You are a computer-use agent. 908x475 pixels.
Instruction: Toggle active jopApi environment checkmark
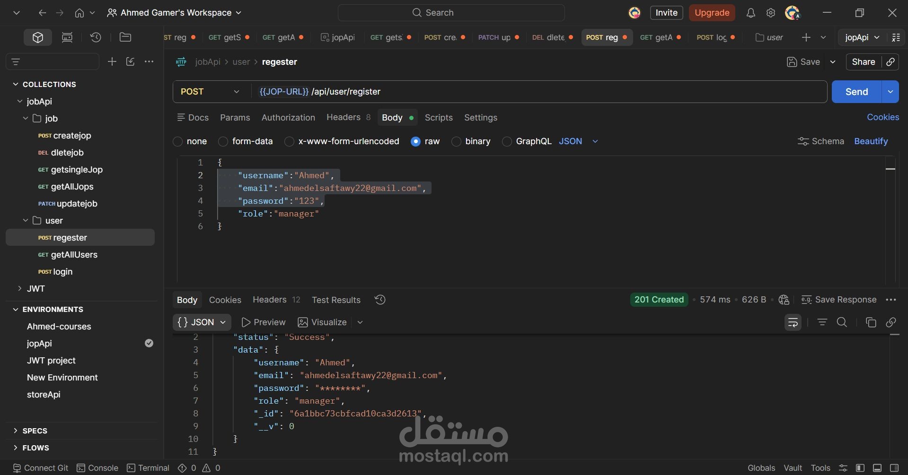149,343
